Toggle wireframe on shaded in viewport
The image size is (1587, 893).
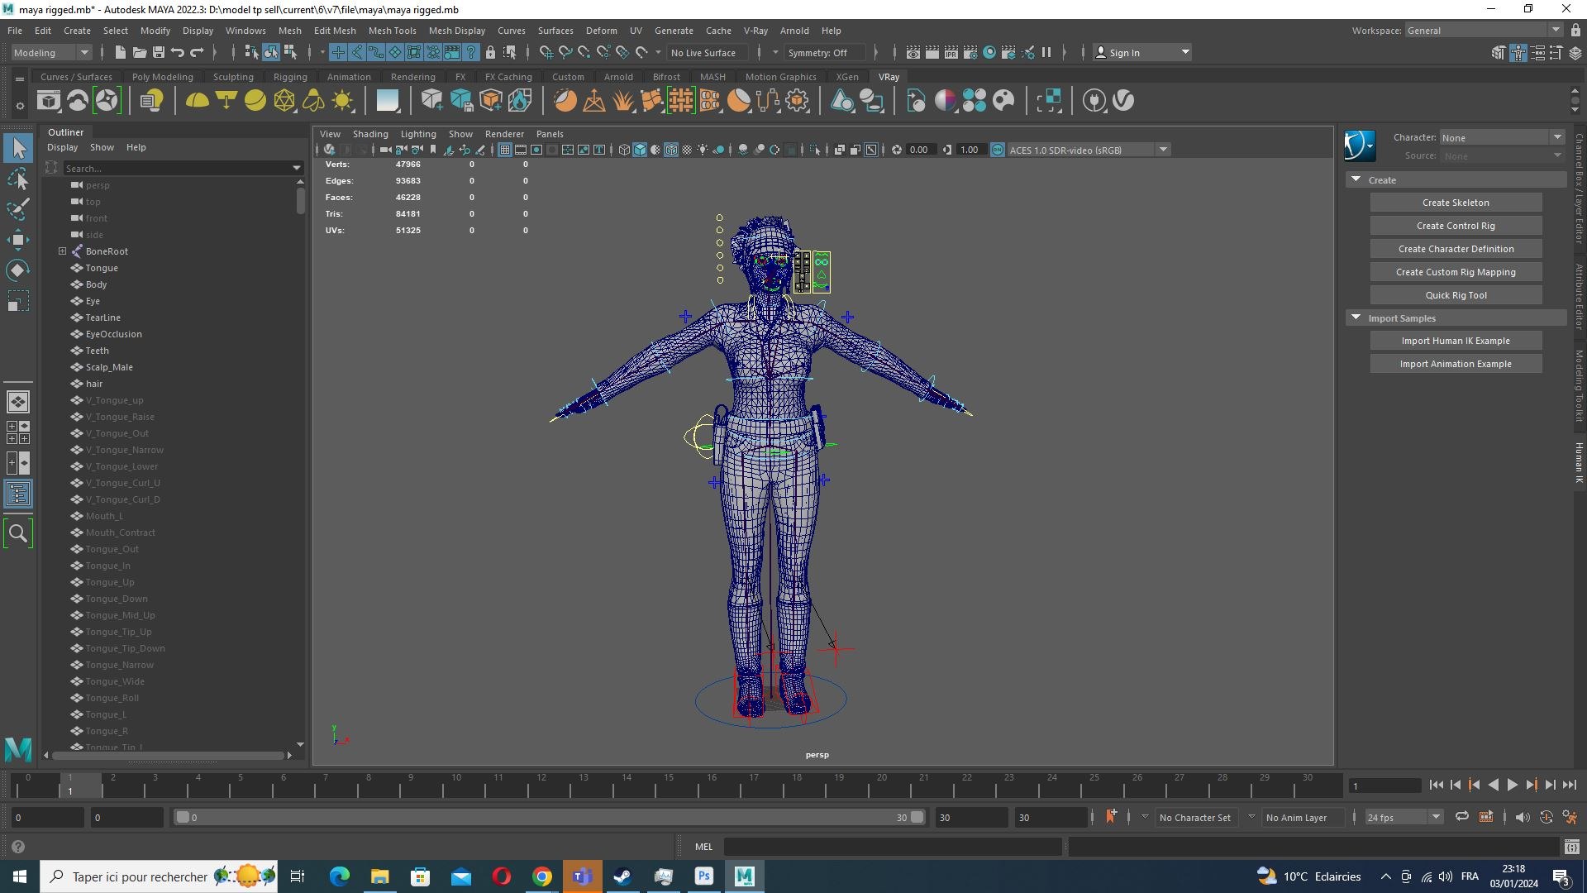pos(671,150)
